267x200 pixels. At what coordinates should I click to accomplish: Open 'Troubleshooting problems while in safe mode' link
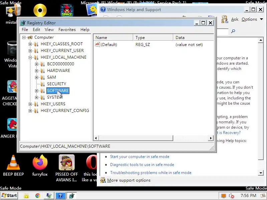(151, 173)
